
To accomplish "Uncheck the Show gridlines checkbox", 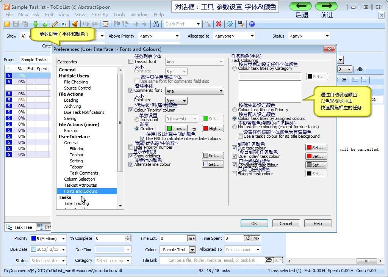I will [x=131, y=156].
